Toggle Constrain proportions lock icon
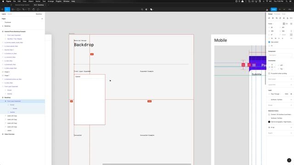294x165 pixels. [x=291, y=31]
